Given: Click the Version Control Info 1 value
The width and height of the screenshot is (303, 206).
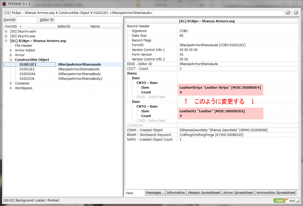Looking at the screenshot, I should tap(189, 50).
